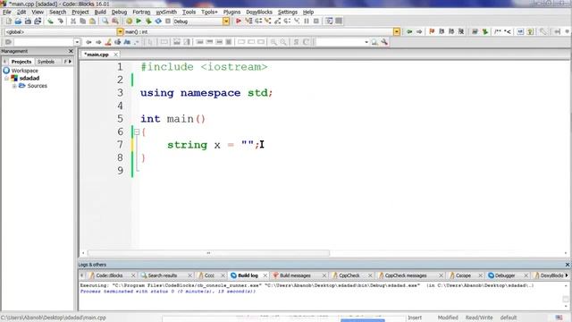Open the Debug menu

[119, 12]
